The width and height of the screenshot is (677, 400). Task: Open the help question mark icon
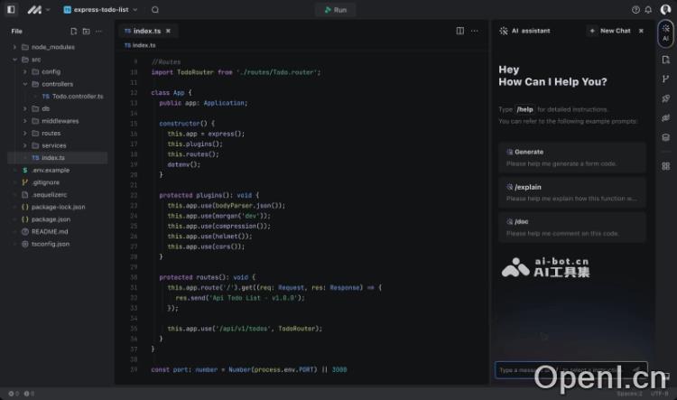point(635,10)
